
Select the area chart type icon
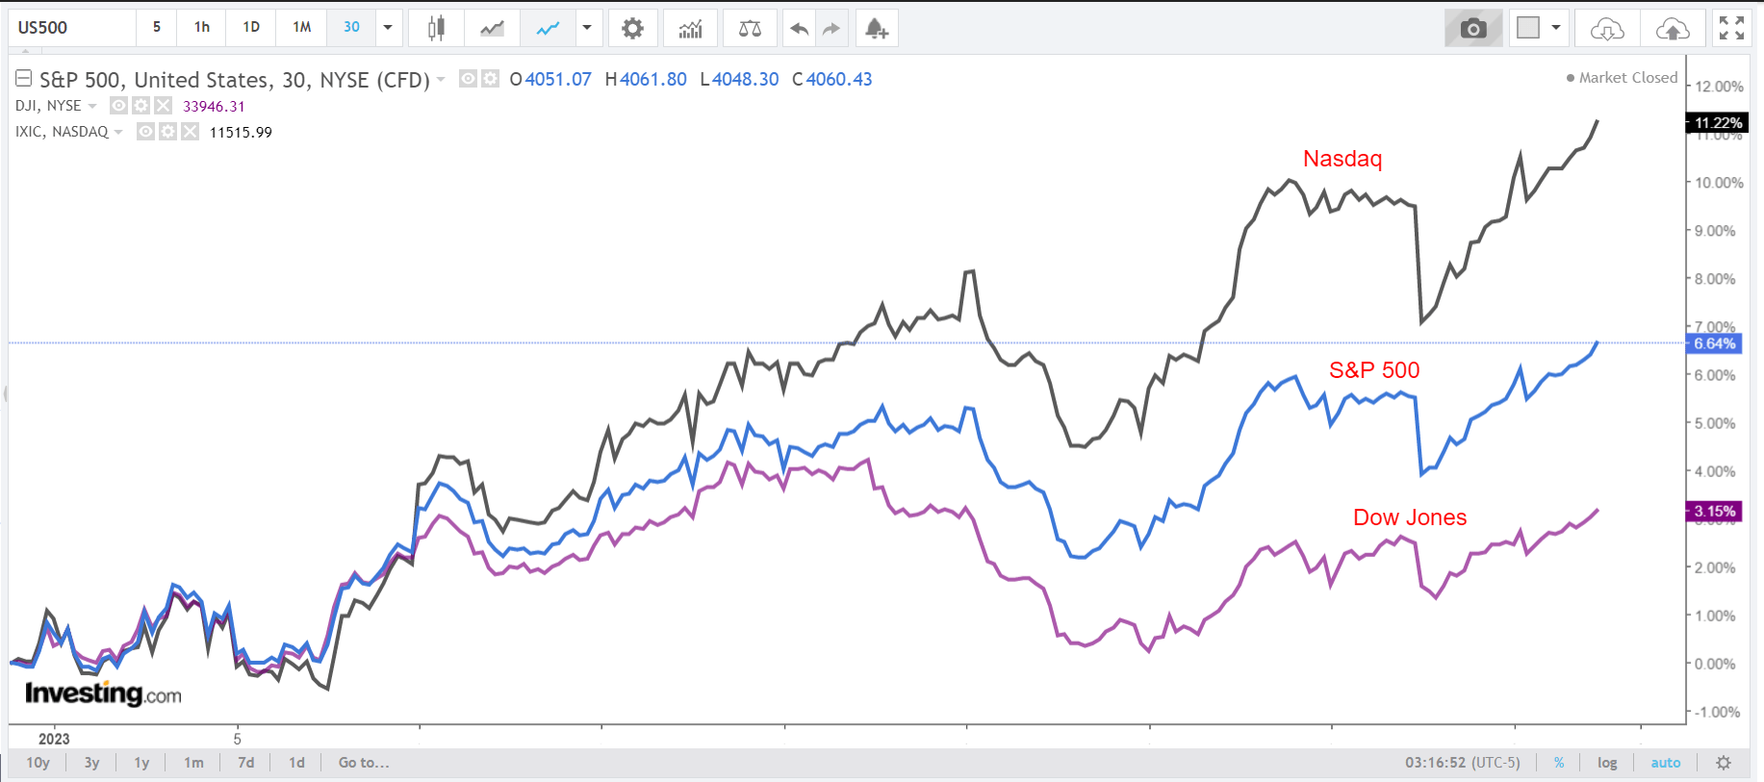click(x=493, y=28)
